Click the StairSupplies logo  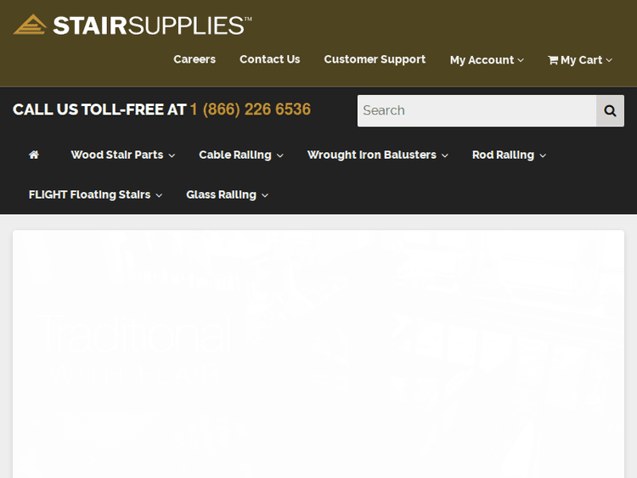tap(132, 25)
